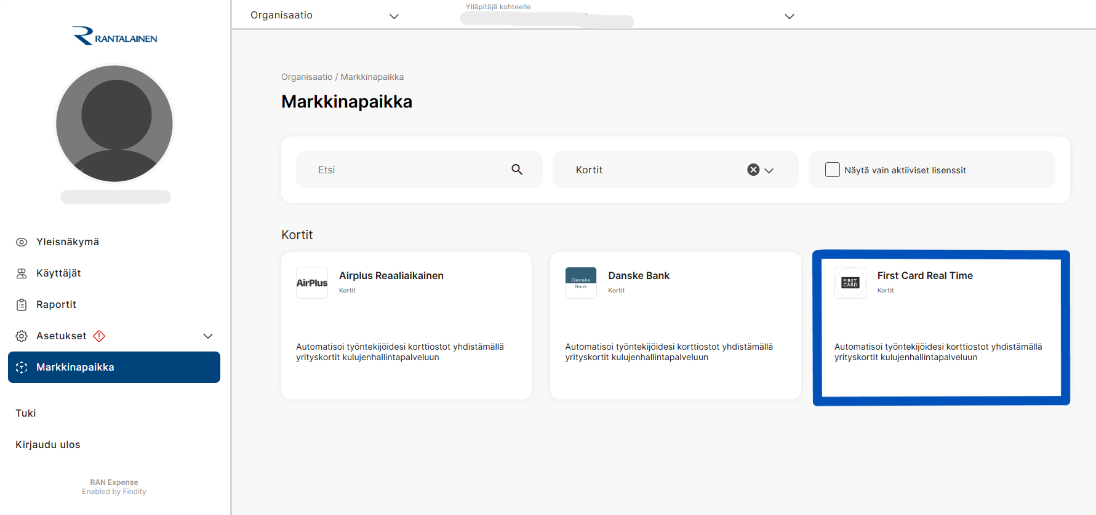Screen dimensions: 1096x515
Task: Open the Organisaatio dropdown
Action: click(x=325, y=15)
